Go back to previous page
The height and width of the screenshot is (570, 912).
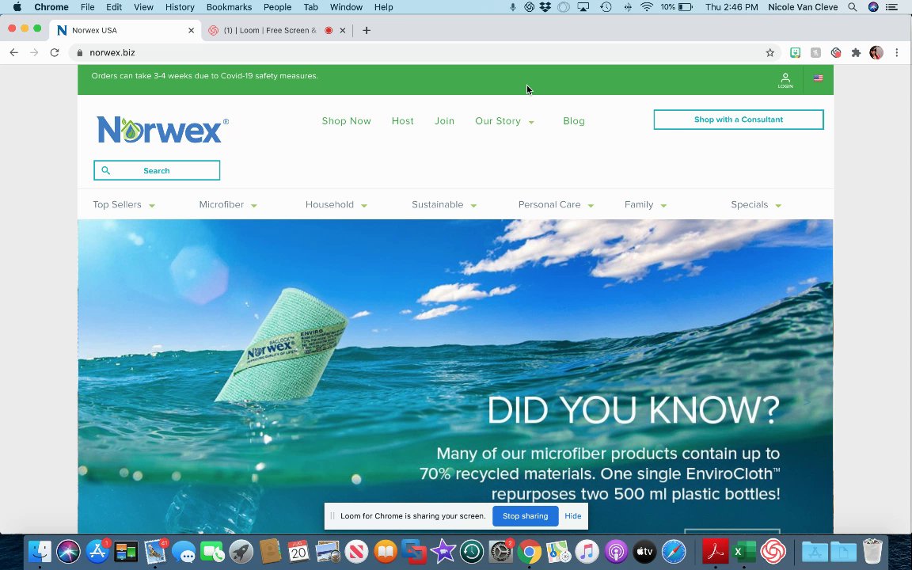[14, 53]
